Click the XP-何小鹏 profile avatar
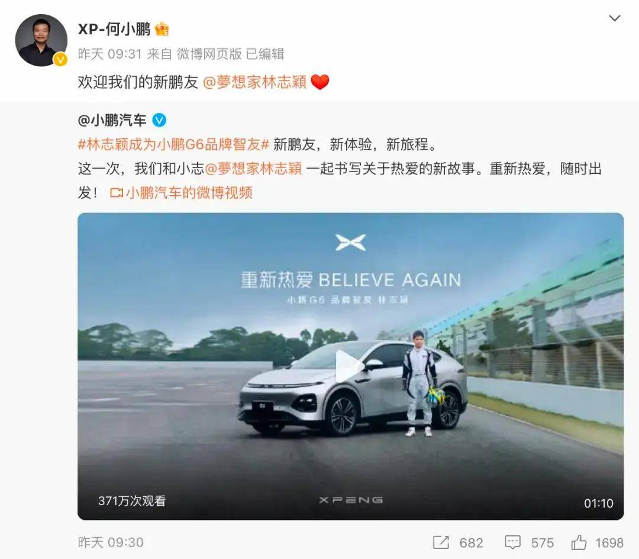Screen dimensions: 639x559 tap(41, 40)
